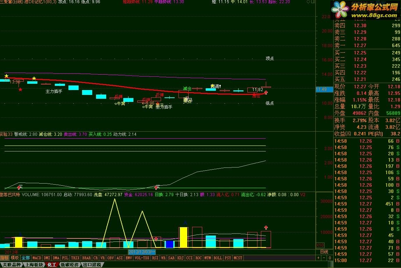The image size is (401, 268).
Task: Select the 全部 indicator filter
Action: click(25, 258)
